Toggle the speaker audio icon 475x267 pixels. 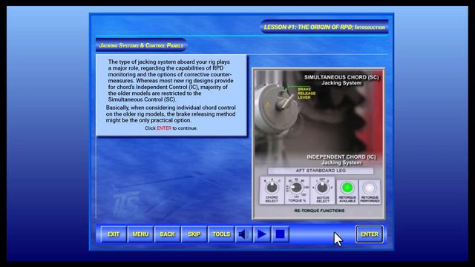click(x=244, y=234)
